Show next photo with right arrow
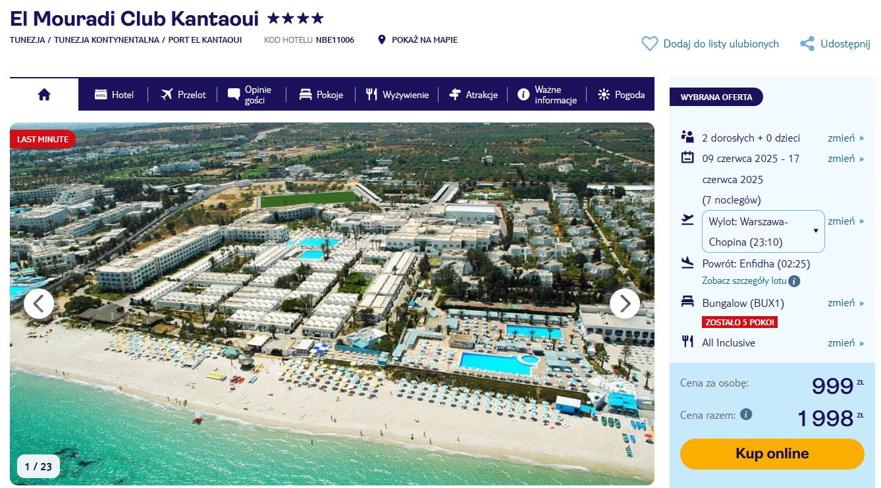 coord(625,304)
